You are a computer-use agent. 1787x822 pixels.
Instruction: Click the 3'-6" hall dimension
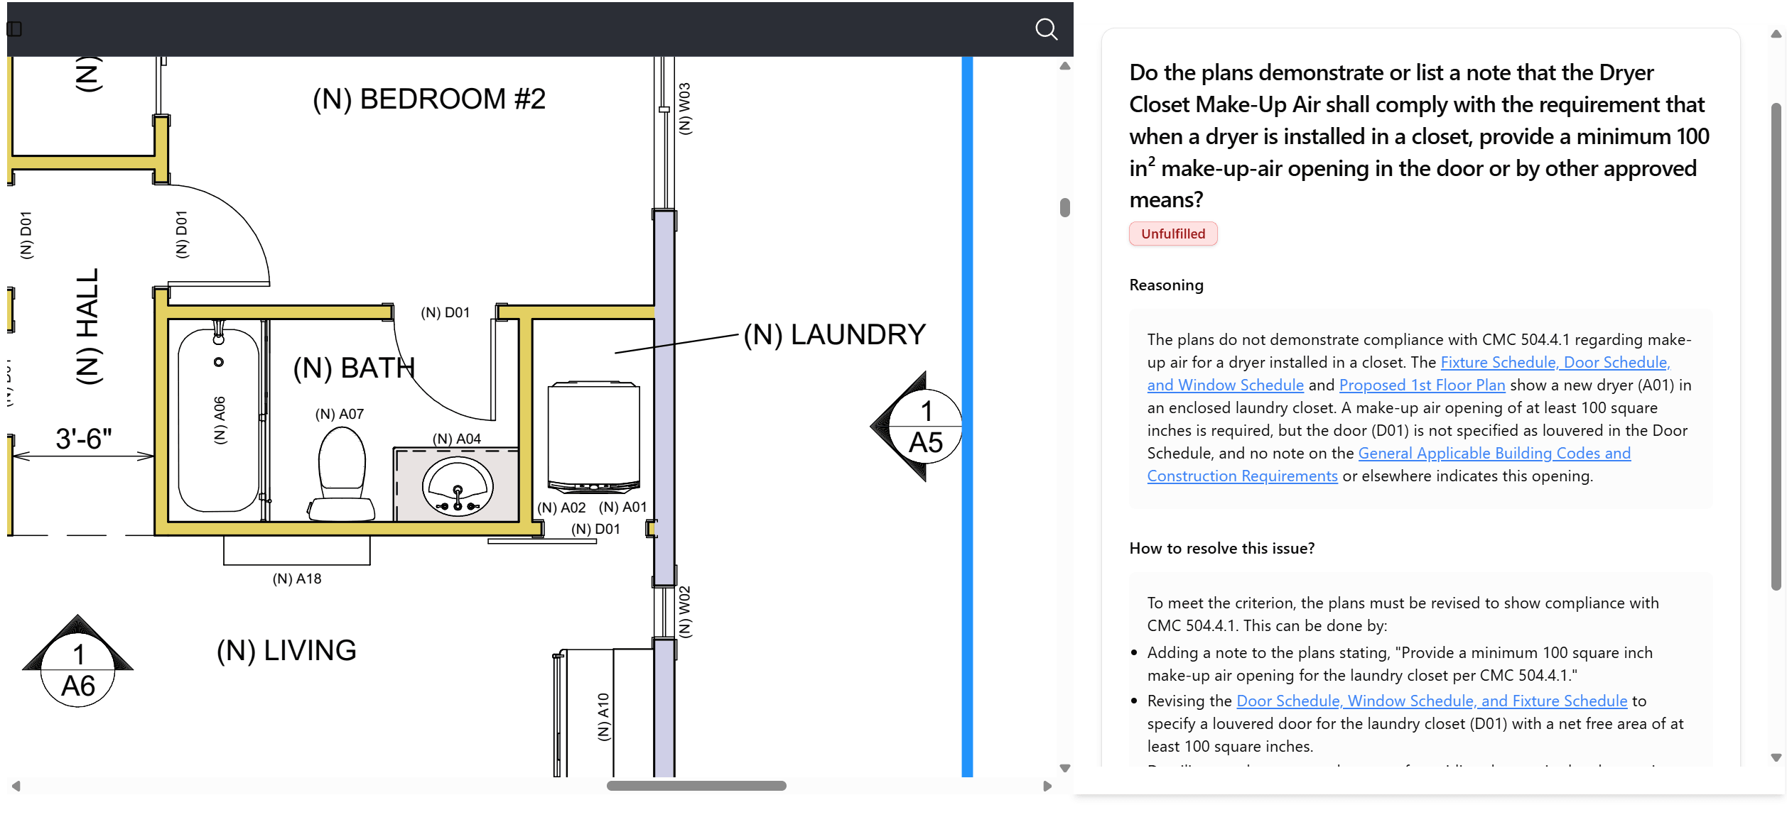point(84,439)
